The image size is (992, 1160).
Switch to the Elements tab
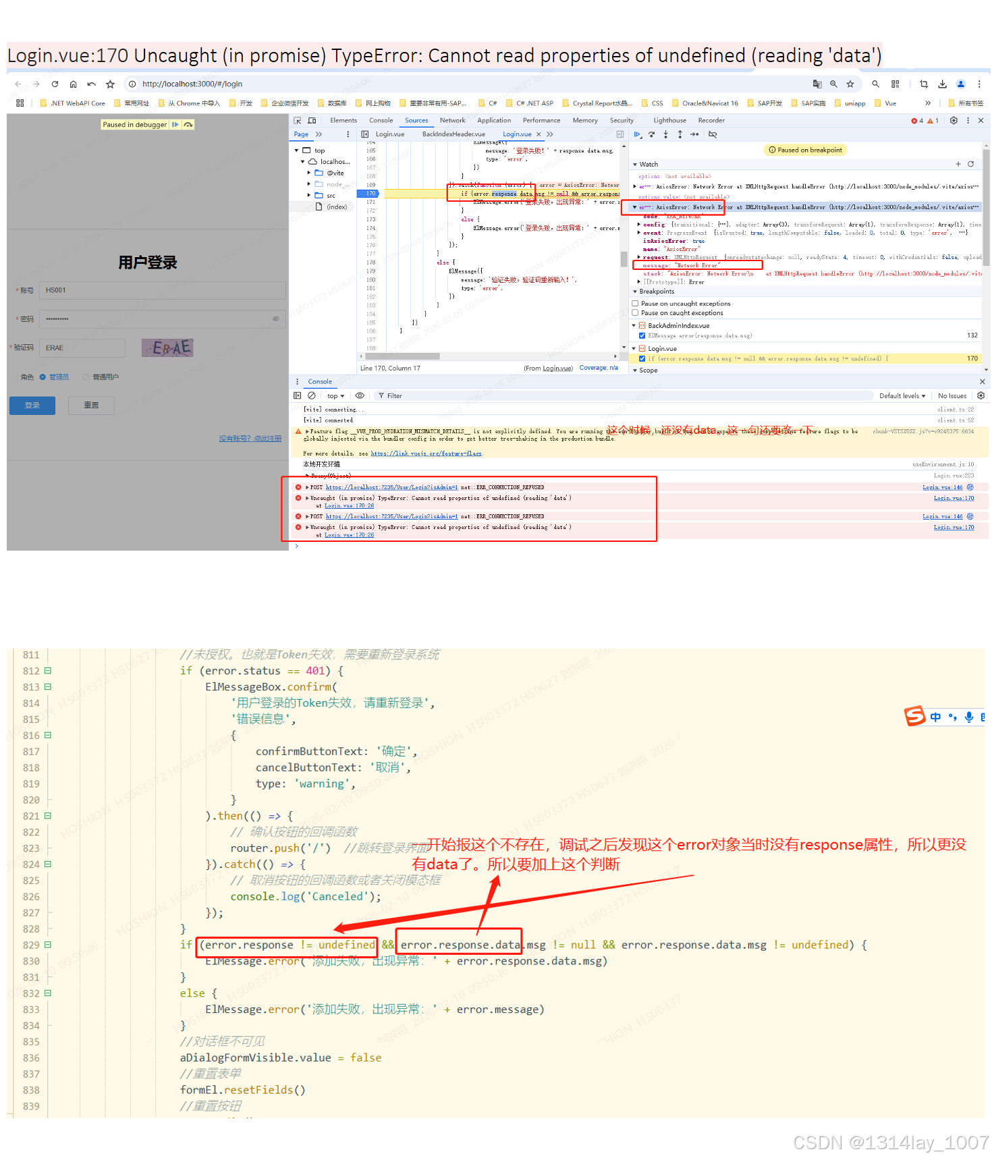[343, 120]
